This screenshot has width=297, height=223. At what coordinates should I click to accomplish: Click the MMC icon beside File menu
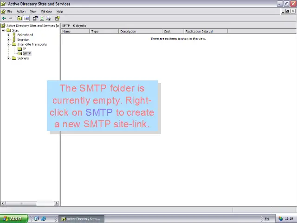pyautogui.click(x=3, y=11)
